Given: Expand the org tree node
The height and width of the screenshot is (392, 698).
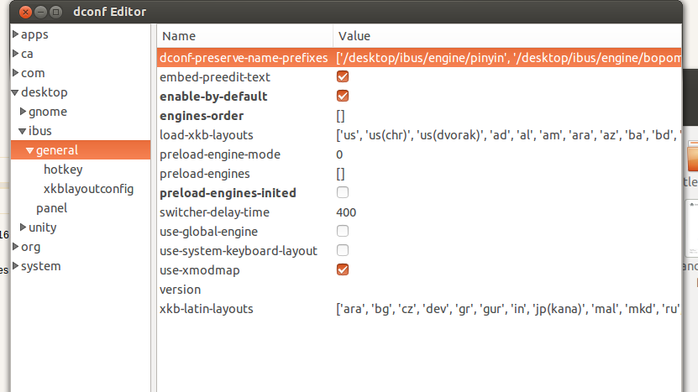Looking at the screenshot, I should click(x=16, y=246).
